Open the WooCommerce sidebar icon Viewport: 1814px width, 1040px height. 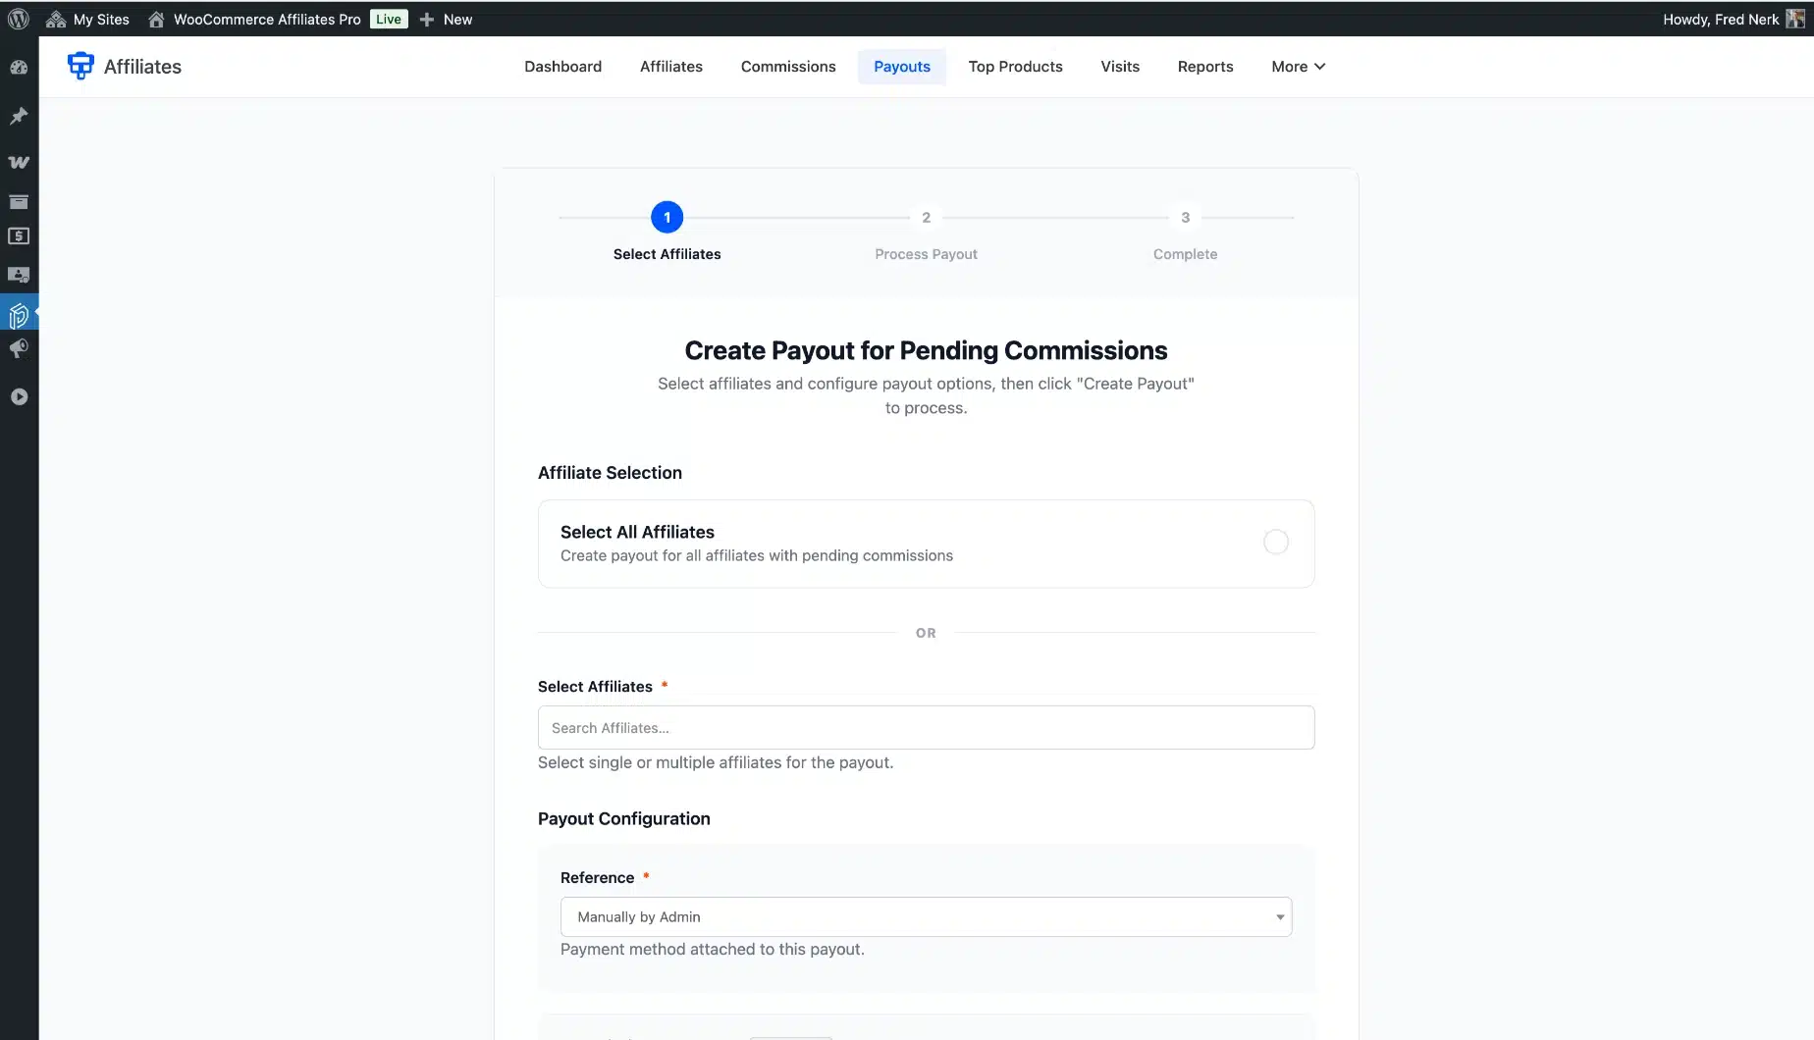(x=19, y=162)
